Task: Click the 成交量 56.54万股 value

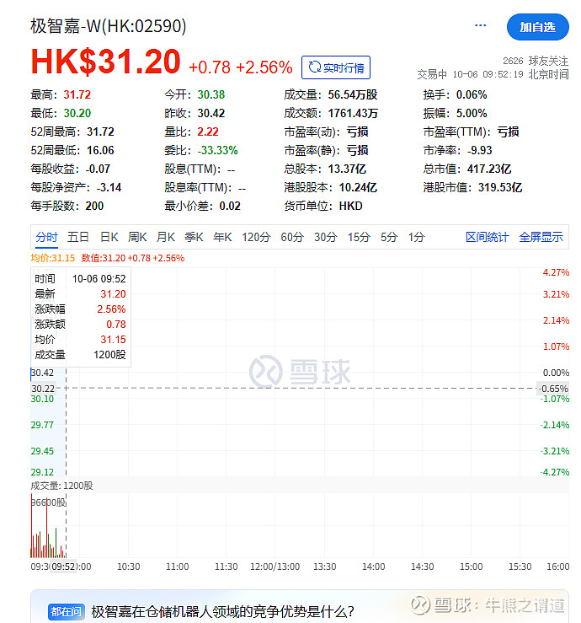Action: point(353,94)
